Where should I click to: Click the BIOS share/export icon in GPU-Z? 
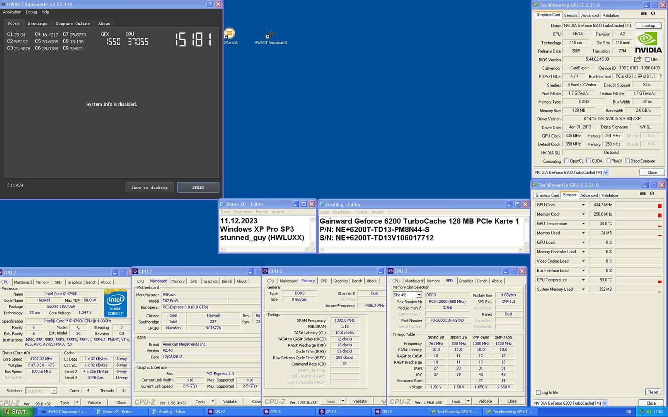coord(637,59)
